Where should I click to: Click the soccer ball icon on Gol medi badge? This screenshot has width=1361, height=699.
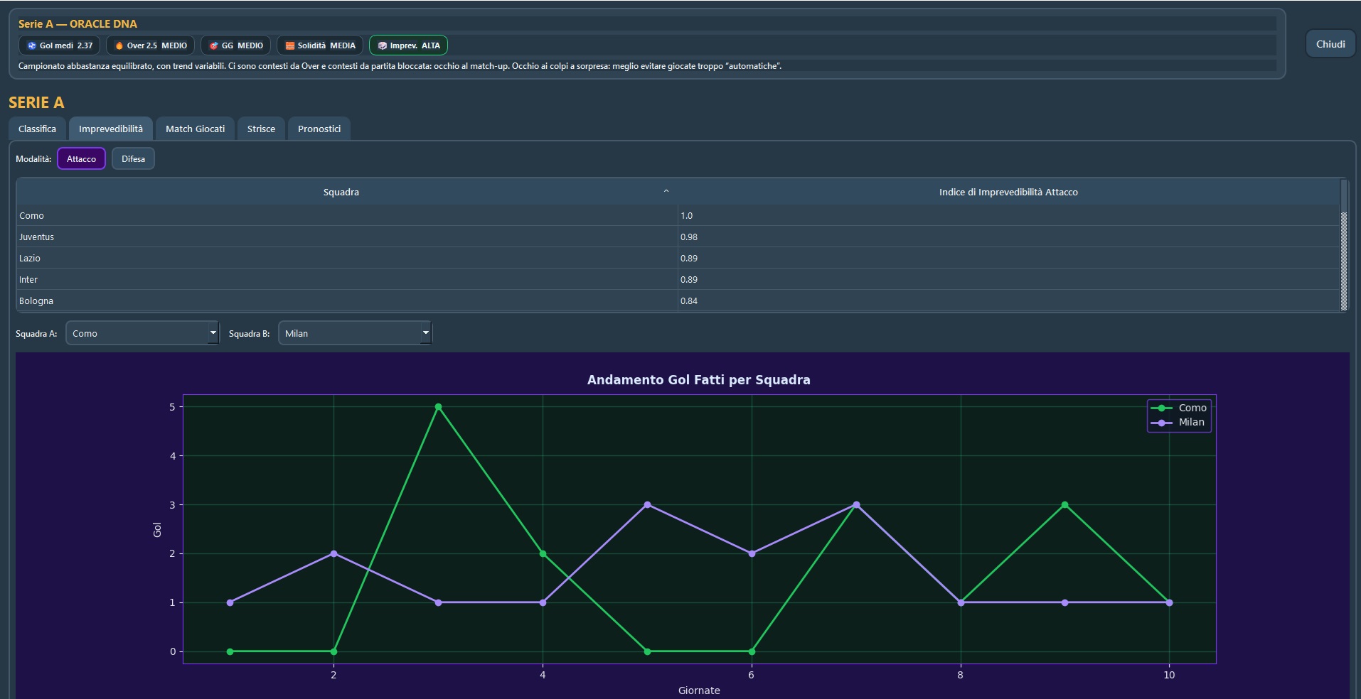coord(31,45)
